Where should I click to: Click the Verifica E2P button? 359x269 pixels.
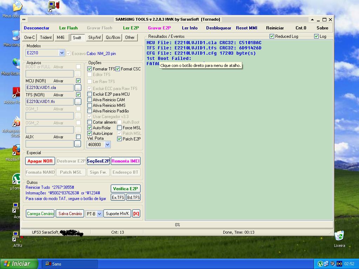coord(126,189)
